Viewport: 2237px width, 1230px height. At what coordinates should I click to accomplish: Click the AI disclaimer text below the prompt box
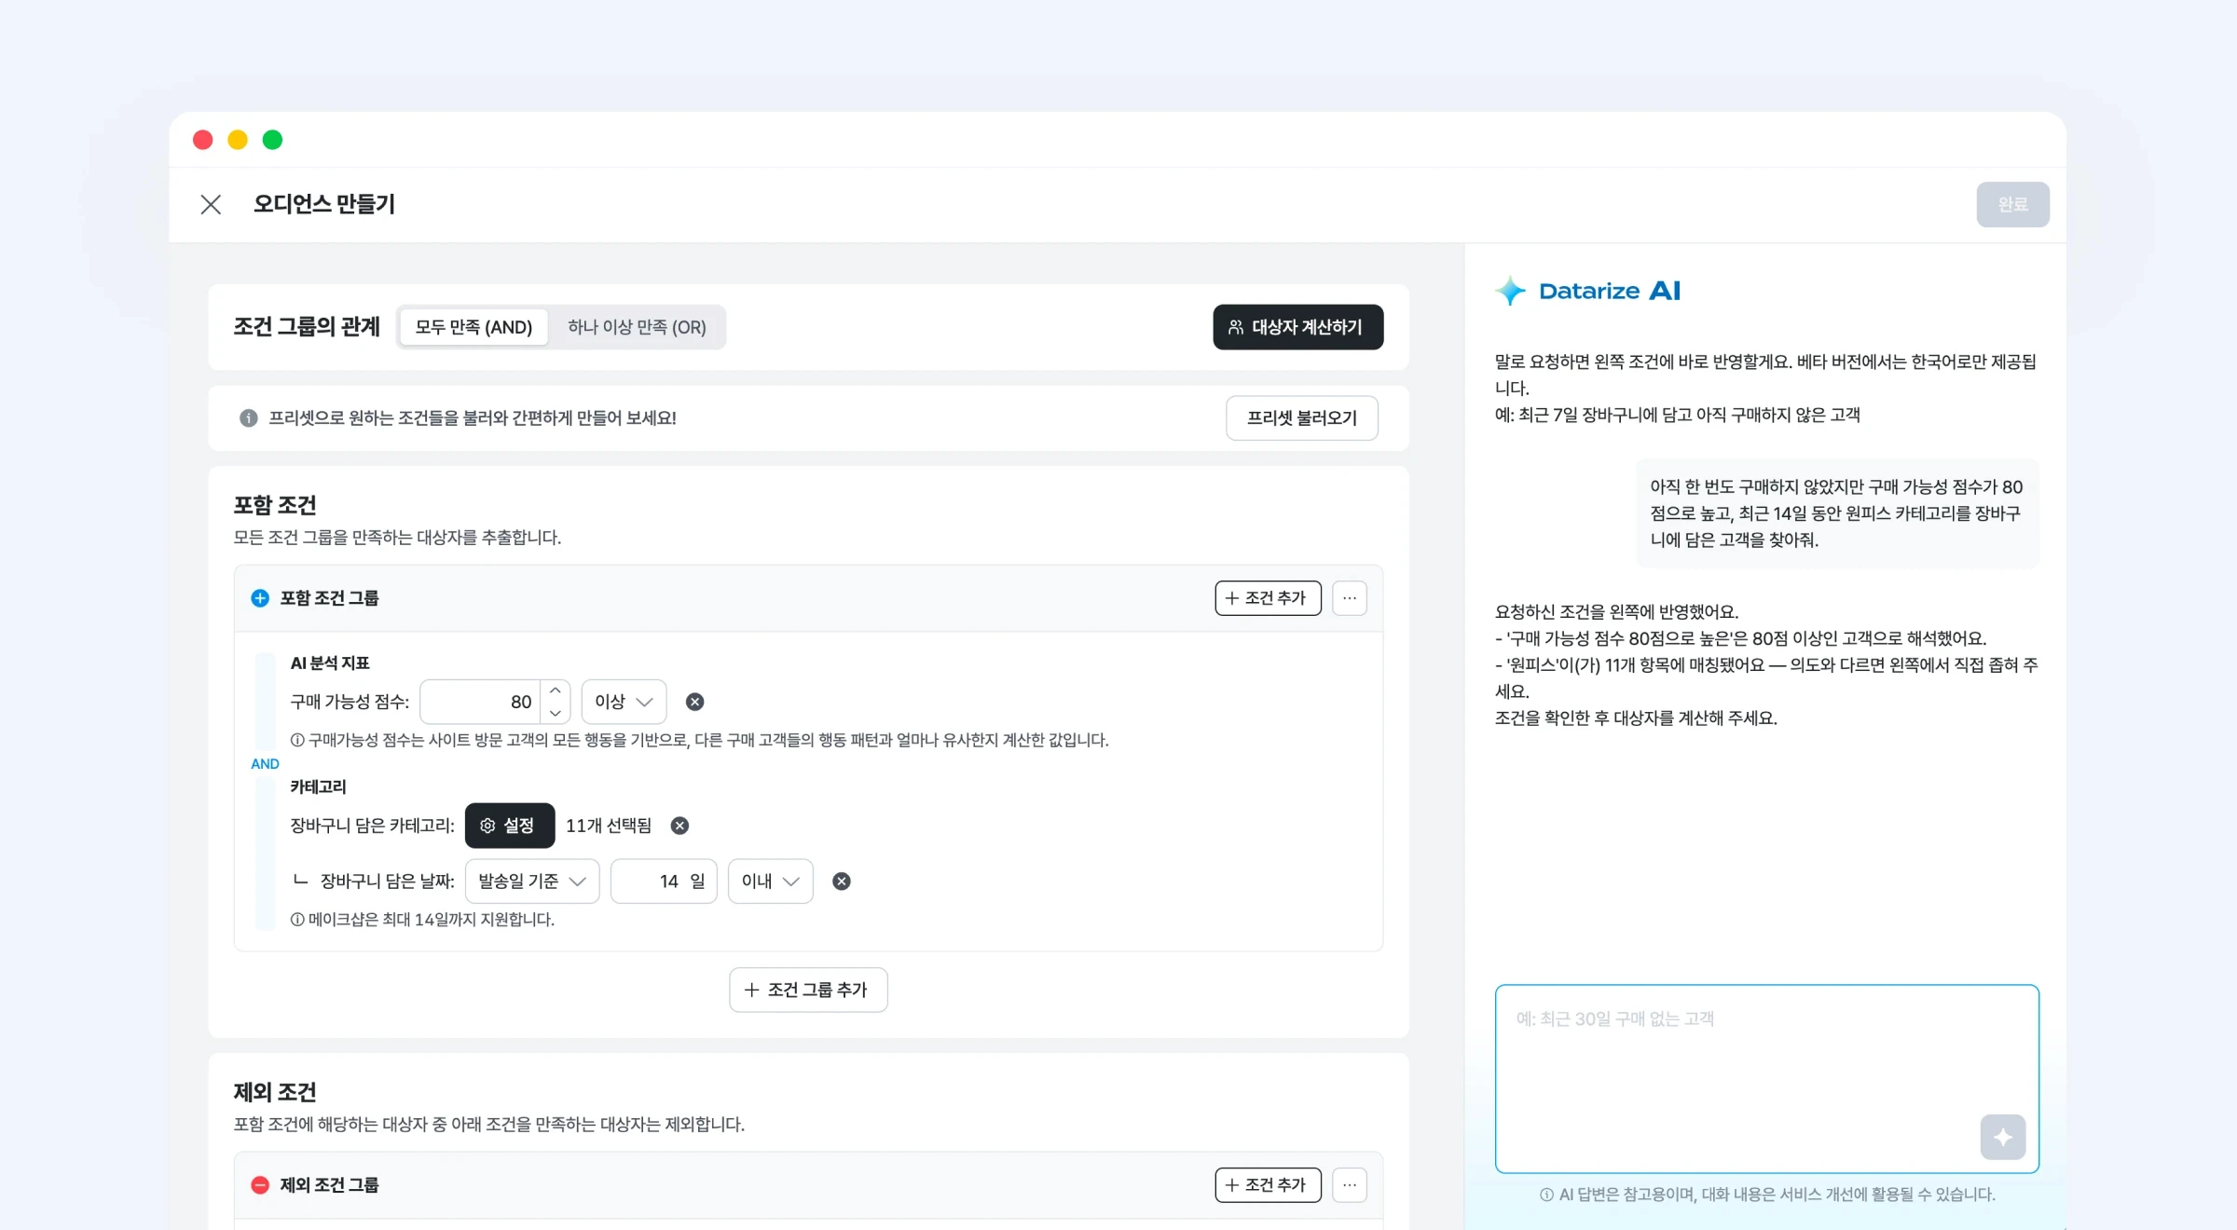(1767, 1195)
